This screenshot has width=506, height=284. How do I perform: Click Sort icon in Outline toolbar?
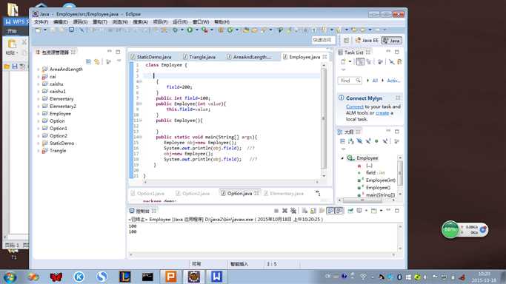click(x=350, y=141)
